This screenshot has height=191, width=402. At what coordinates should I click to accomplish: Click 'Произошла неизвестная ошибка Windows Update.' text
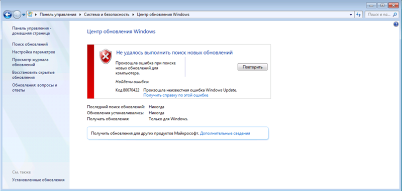point(190,90)
